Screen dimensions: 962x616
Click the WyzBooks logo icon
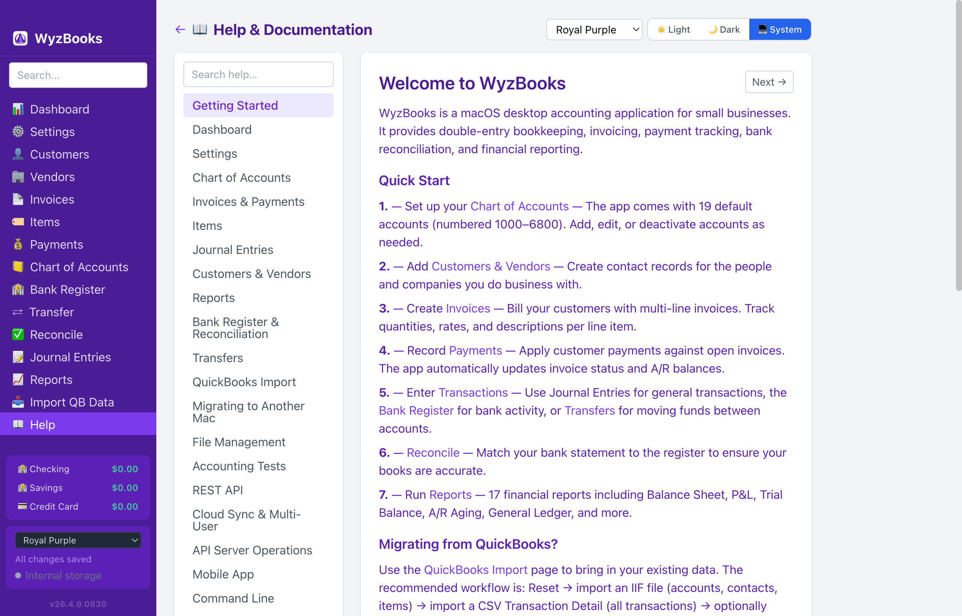coord(20,38)
